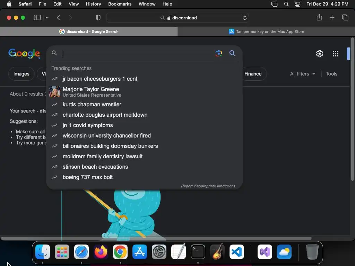Click the date and time in menu bar
This screenshot has width=355, height=266.
pos(327,4)
